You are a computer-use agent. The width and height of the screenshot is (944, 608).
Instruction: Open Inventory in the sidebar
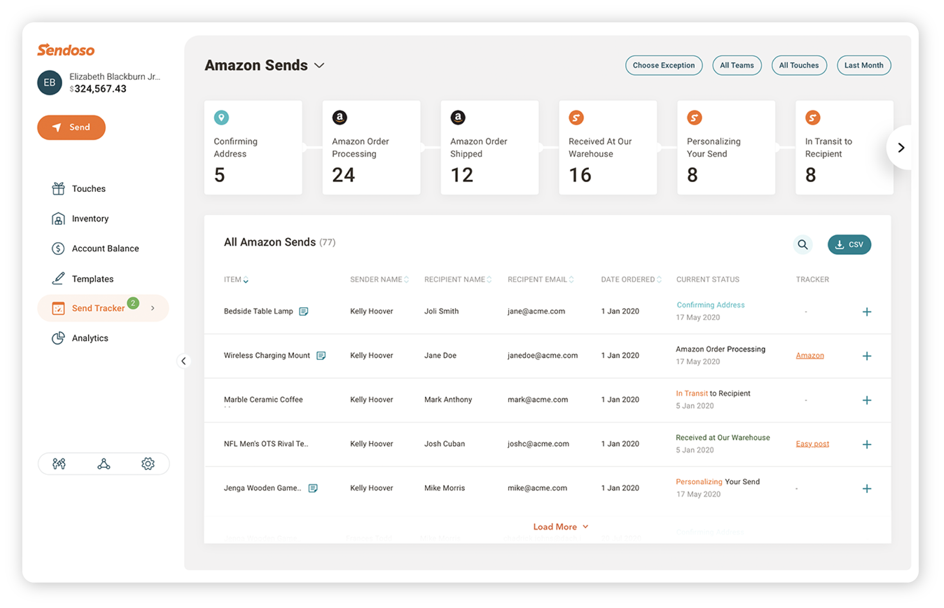(x=80, y=219)
